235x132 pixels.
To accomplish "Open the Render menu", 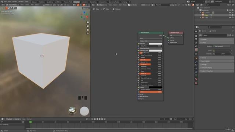I will click(15, 1).
